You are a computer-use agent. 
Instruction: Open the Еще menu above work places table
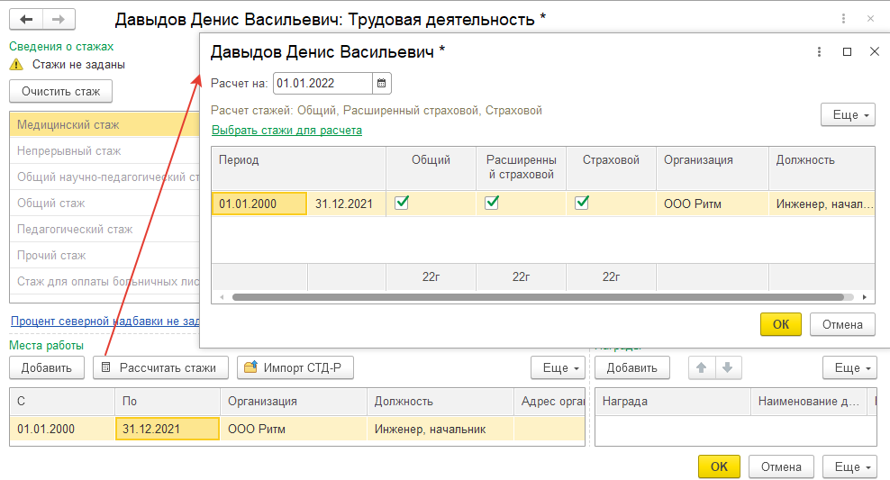click(558, 367)
